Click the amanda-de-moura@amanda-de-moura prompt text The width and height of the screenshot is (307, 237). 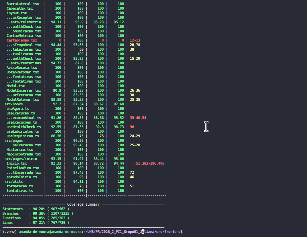[50, 232]
